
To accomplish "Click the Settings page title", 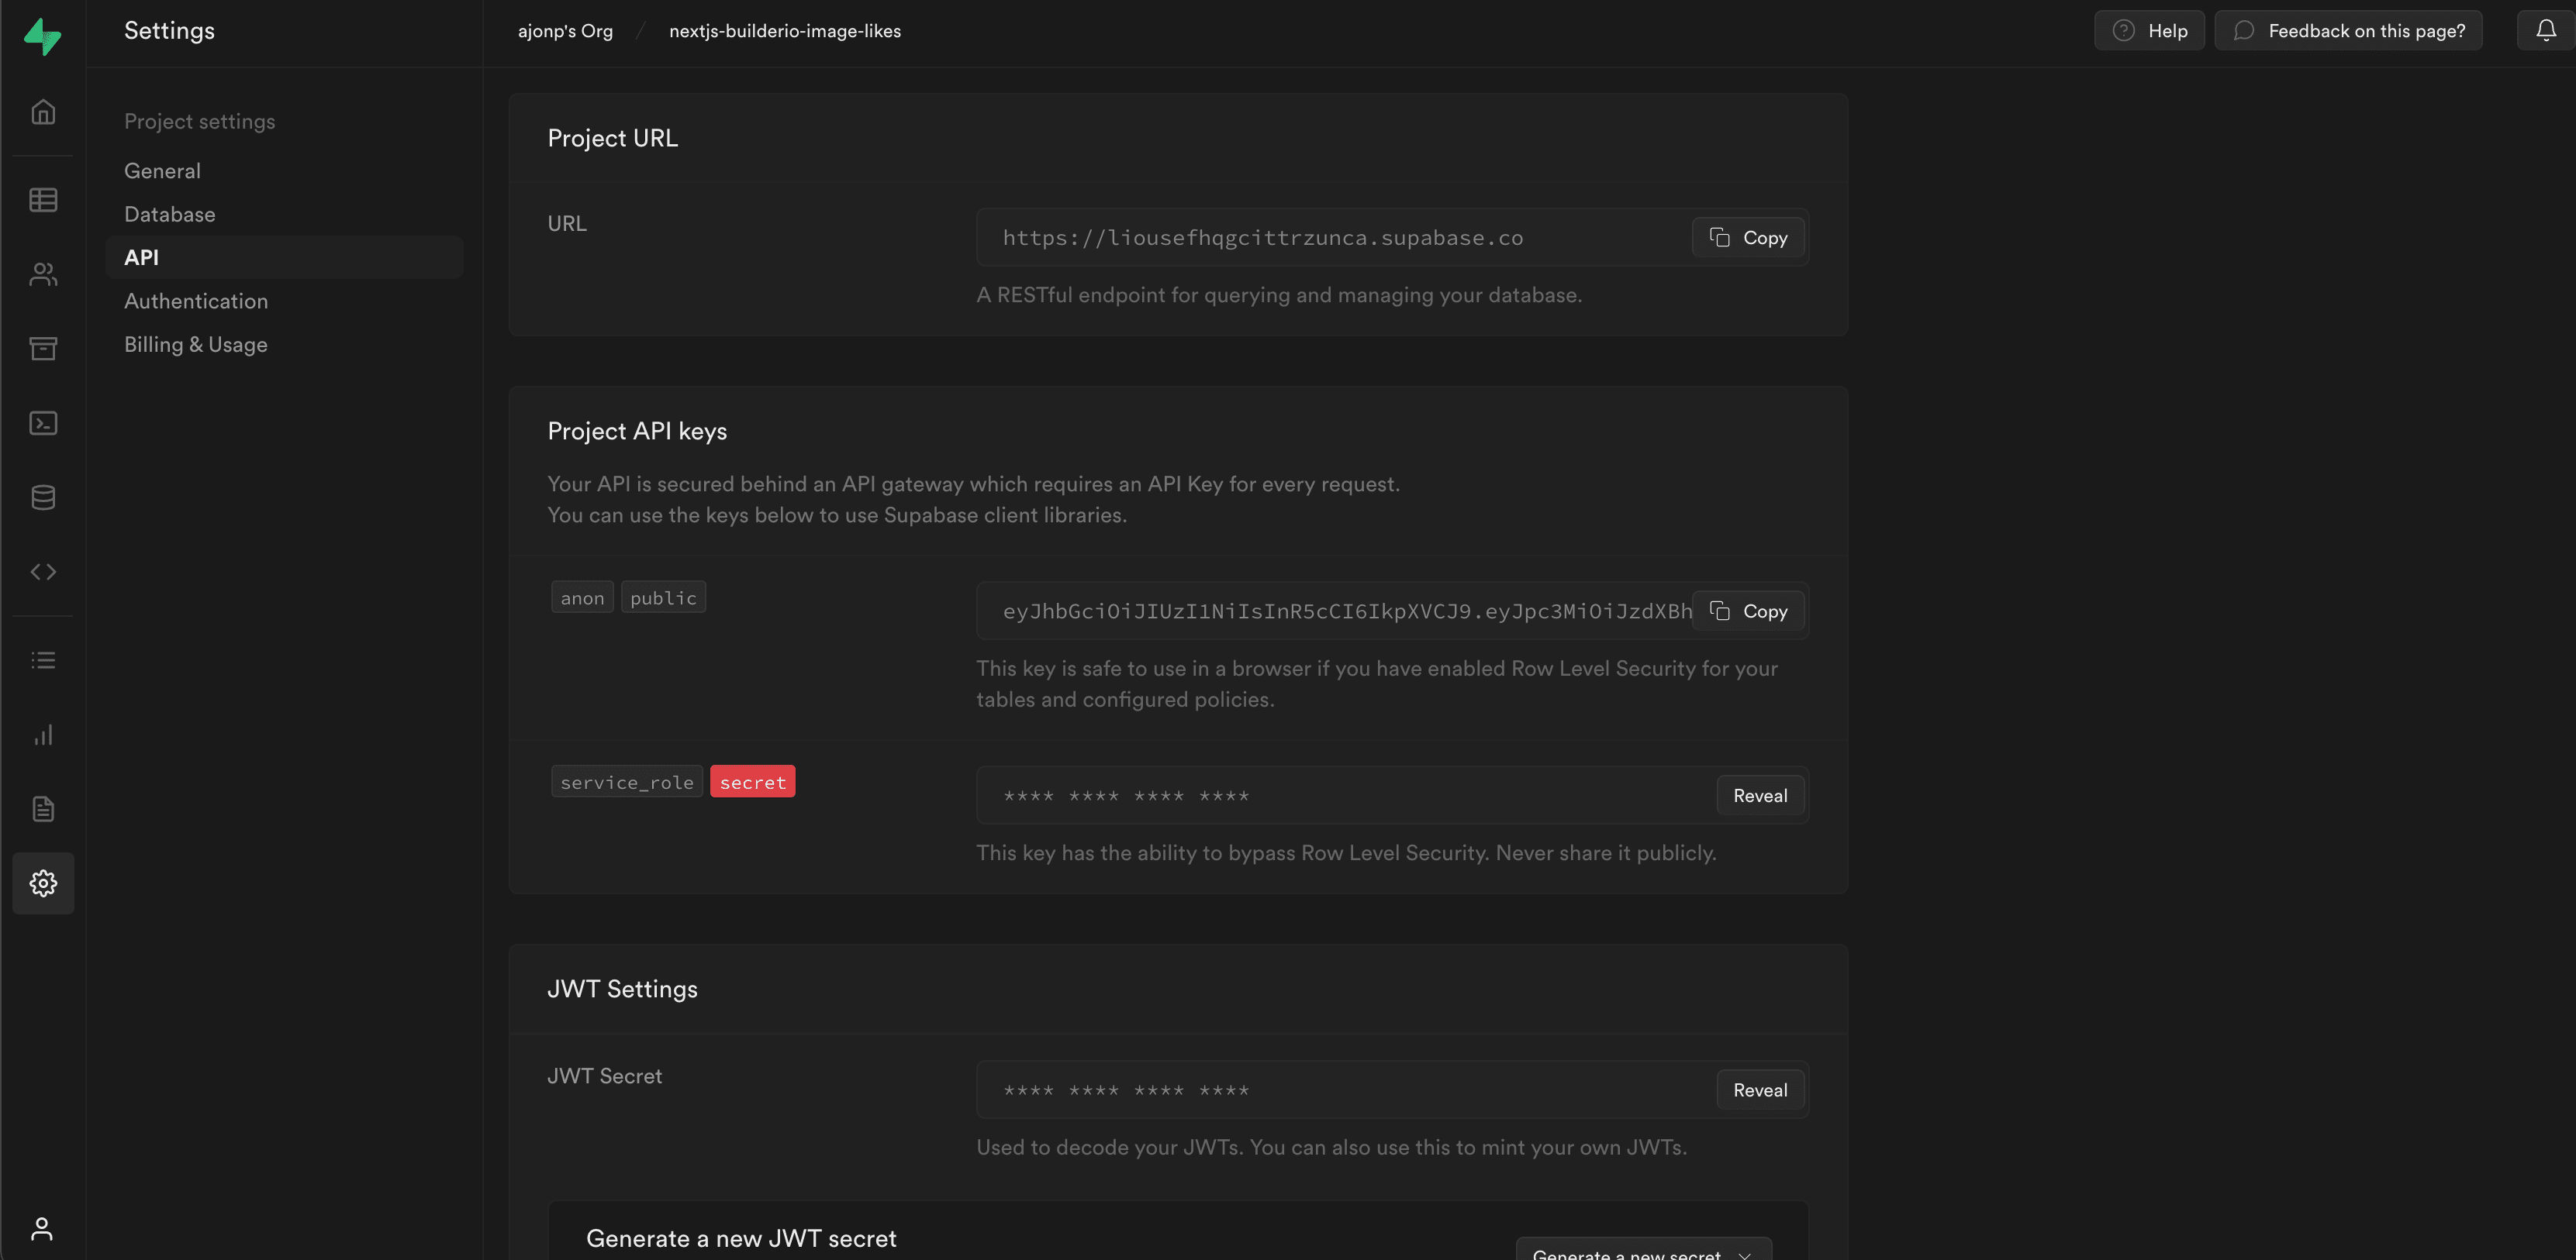I will click(x=169, y=31).
